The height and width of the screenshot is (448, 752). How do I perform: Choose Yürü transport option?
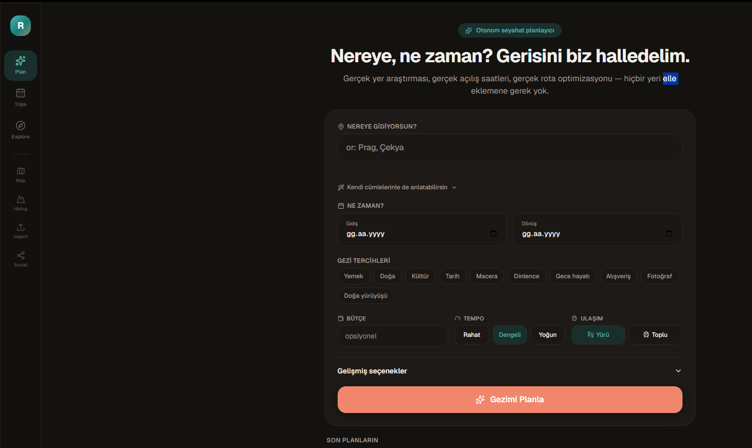(x=598, y=335)
